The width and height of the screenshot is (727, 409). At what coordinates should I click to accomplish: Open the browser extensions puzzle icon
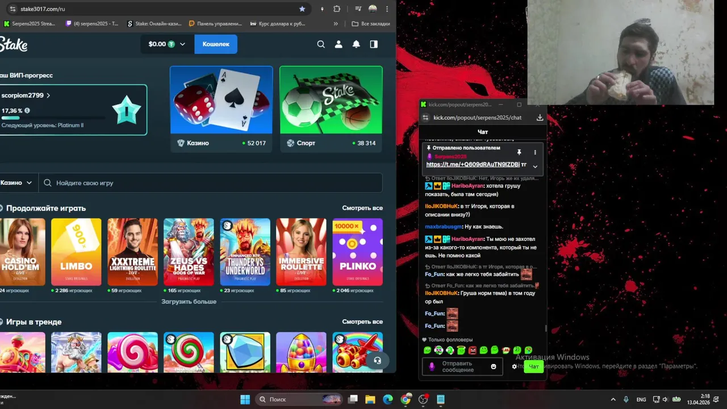point(337,9)
